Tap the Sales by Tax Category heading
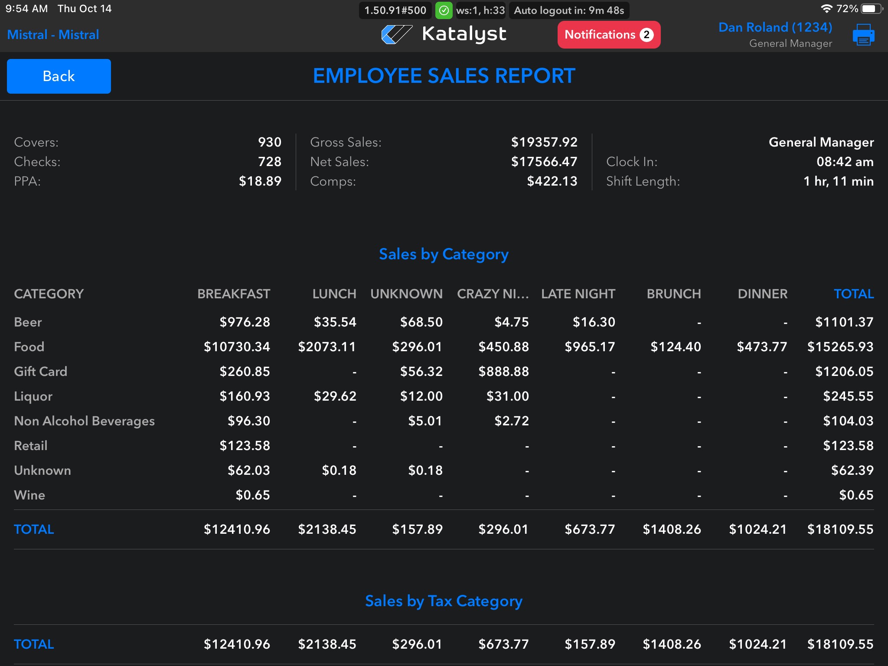888x666 pixels. (444, 601)
